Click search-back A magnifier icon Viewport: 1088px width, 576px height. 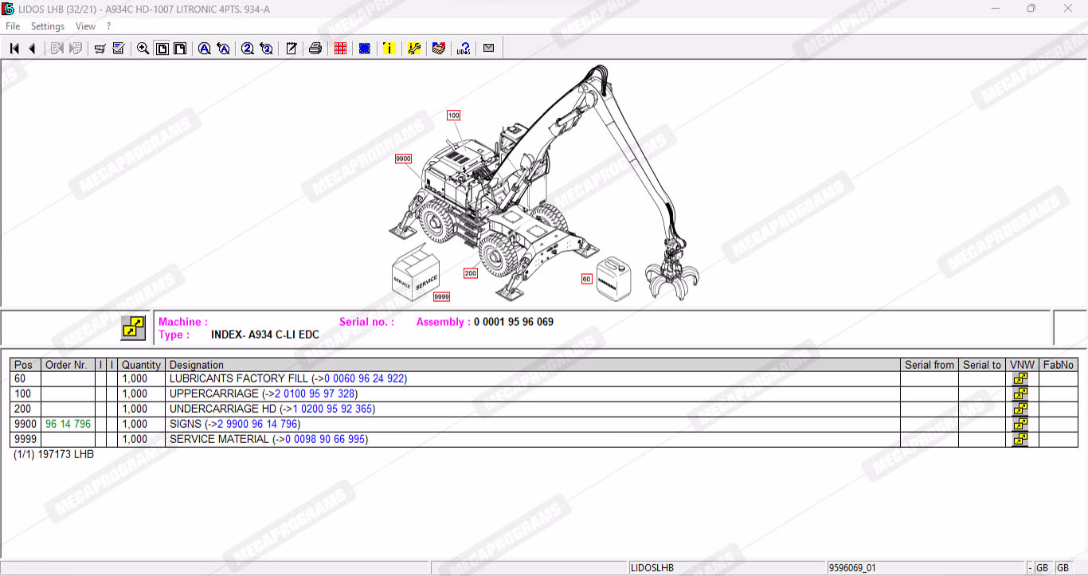tap(224, 49)
